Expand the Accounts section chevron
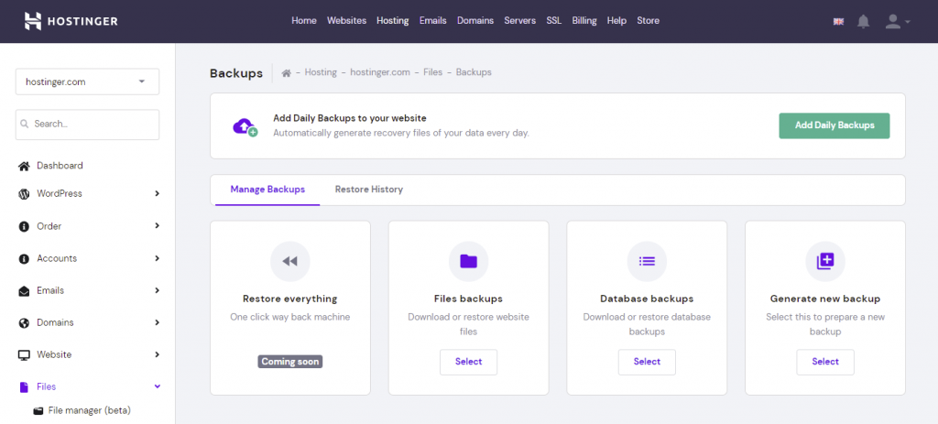The width and height of the screenshot is (938, 424). [x=157, y=258]
